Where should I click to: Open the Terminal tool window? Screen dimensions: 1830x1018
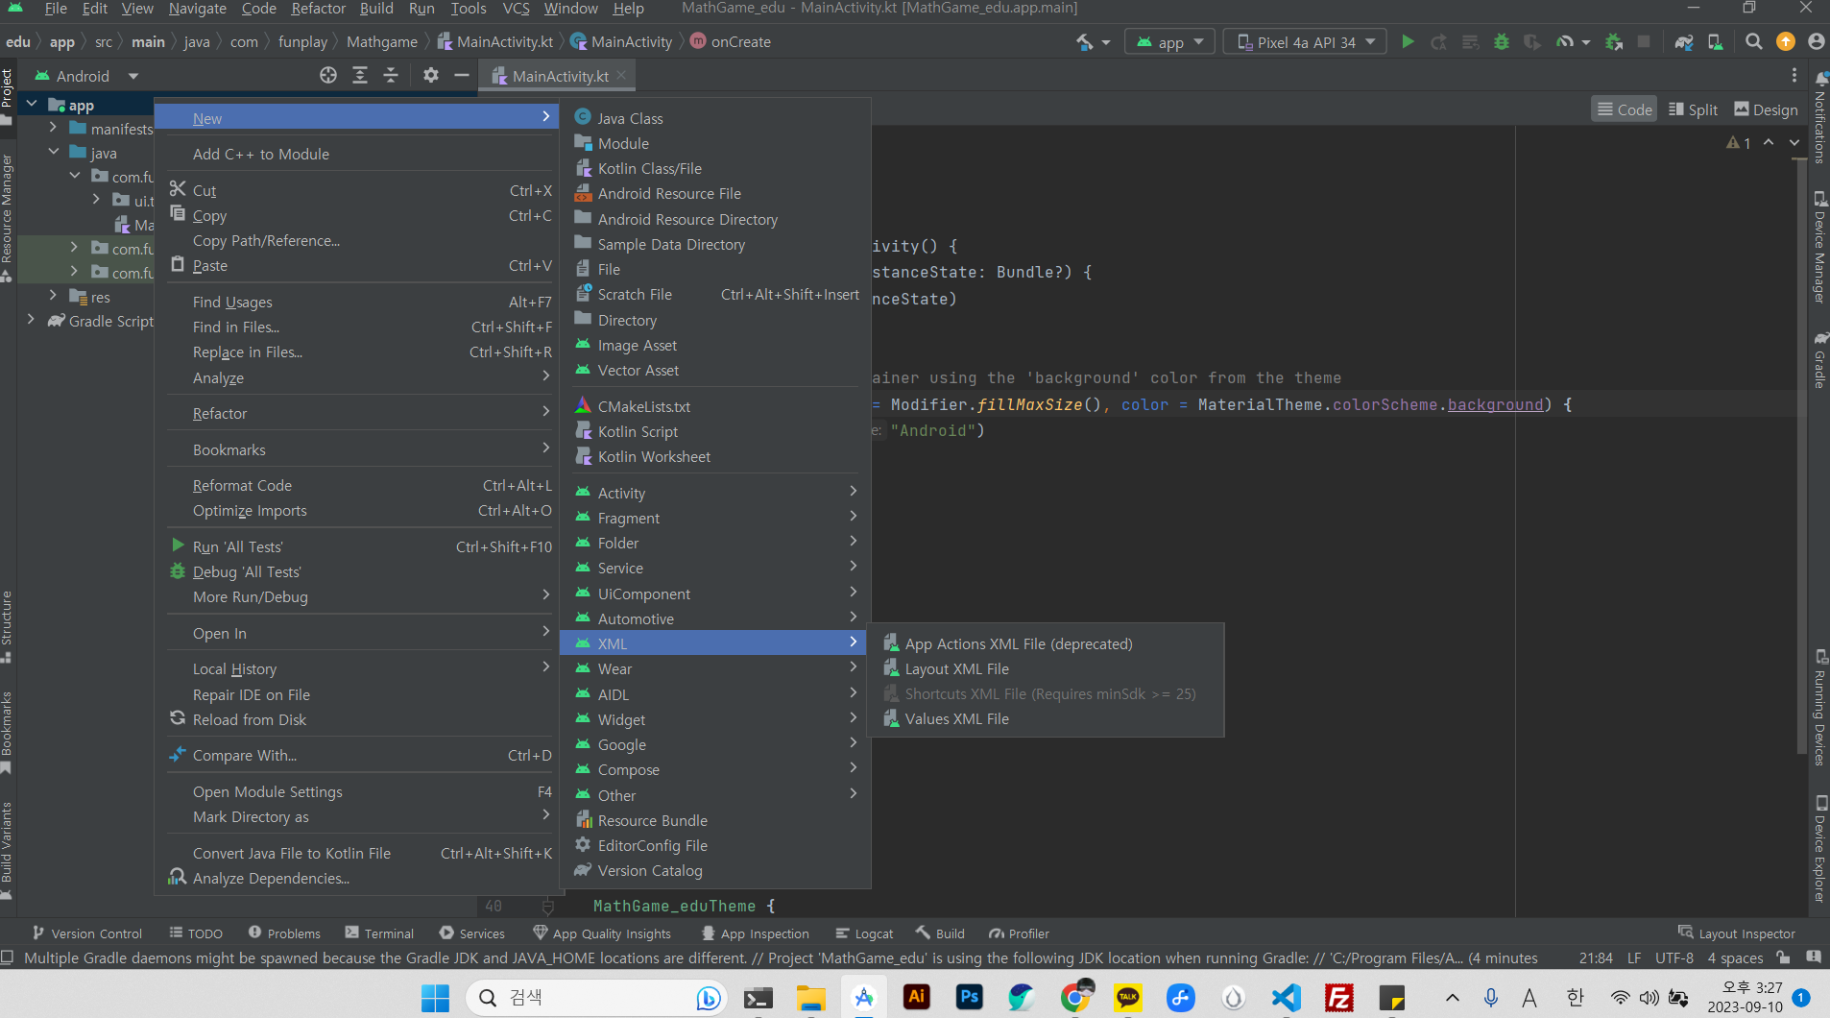tap(379, 933)
